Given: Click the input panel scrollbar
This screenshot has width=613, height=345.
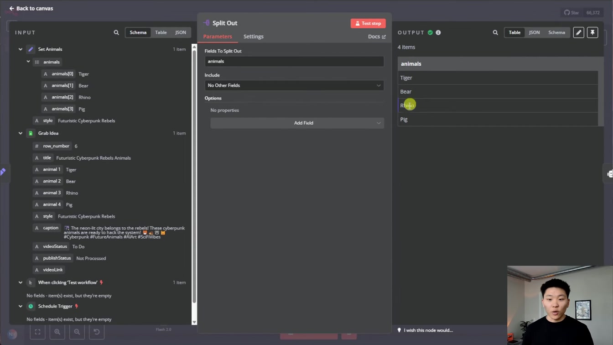Looking at the screenshot, I should (x=194, y=176).
